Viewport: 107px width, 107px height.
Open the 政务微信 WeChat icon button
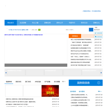98,37
